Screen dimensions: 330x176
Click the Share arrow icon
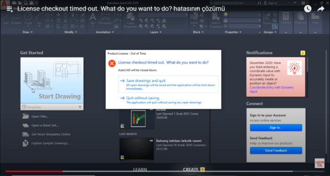click(x=321, y=9)
